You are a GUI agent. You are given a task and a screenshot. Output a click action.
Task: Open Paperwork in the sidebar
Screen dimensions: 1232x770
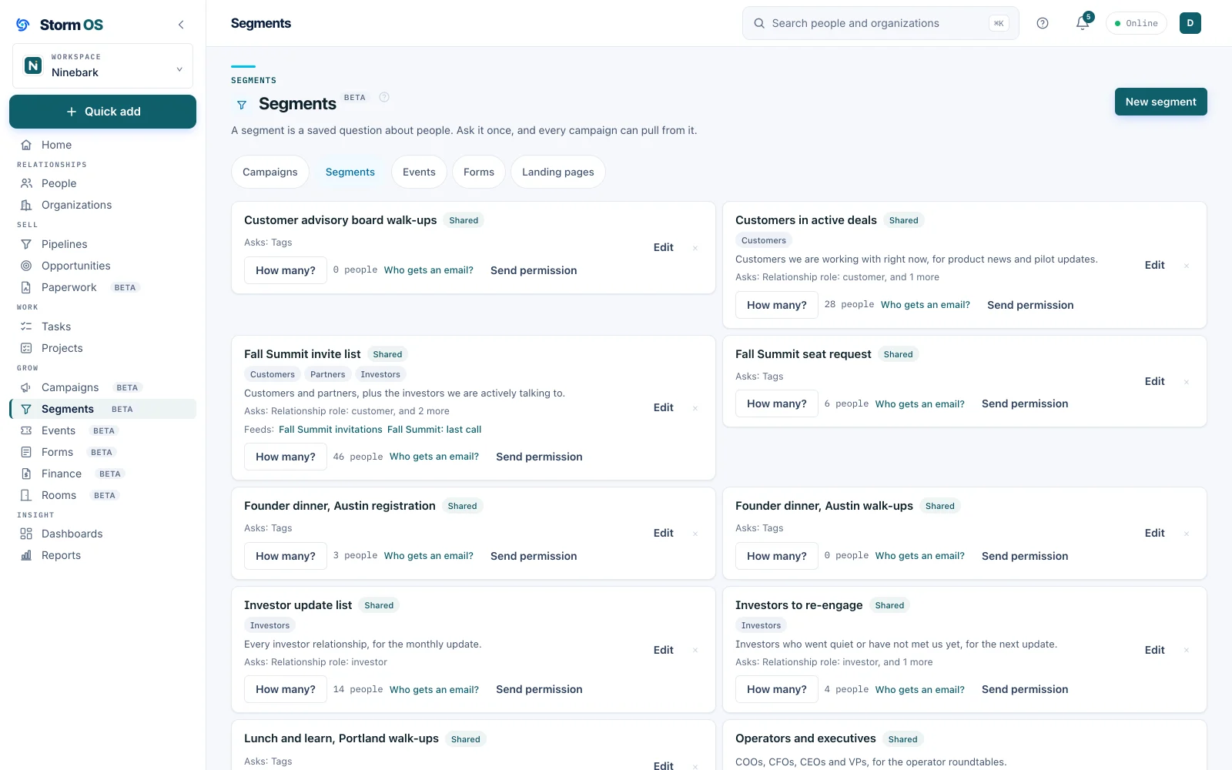coord(102,287)
